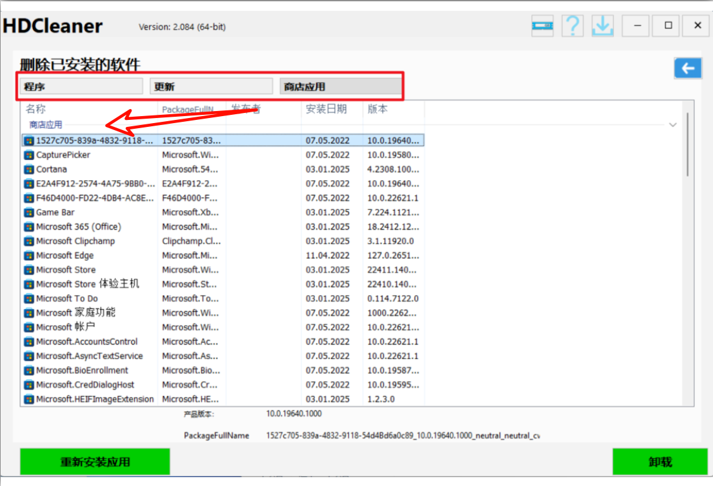Select the Microsoft 365 (Office) entry
Screen dimensions: 713x486
click(79, 227)
